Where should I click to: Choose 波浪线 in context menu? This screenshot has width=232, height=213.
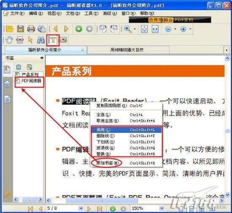click(127, 148)
